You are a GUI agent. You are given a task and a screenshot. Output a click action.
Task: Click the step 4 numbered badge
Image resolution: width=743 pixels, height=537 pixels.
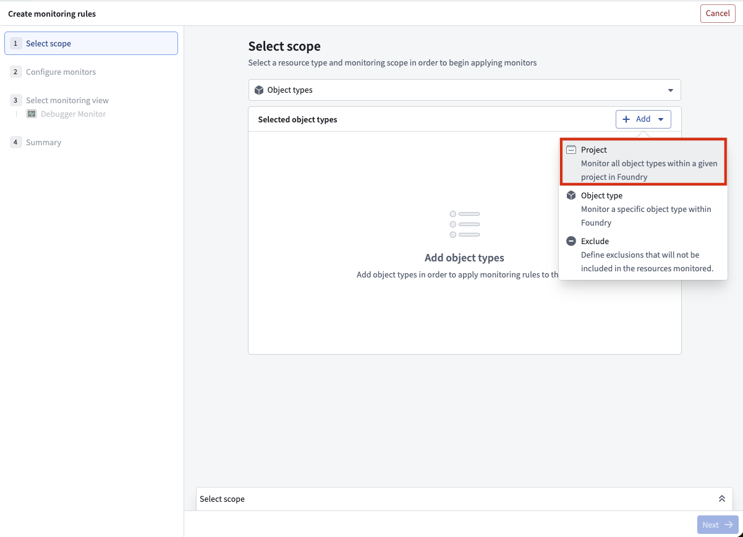(x=15, y=142)
